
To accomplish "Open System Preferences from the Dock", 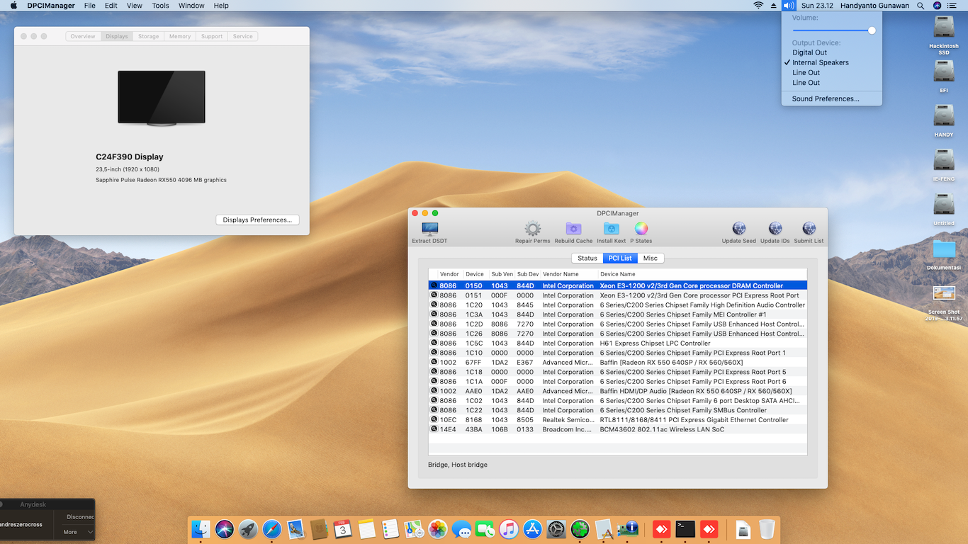I will pyautogui.click(x=556, y=528).
